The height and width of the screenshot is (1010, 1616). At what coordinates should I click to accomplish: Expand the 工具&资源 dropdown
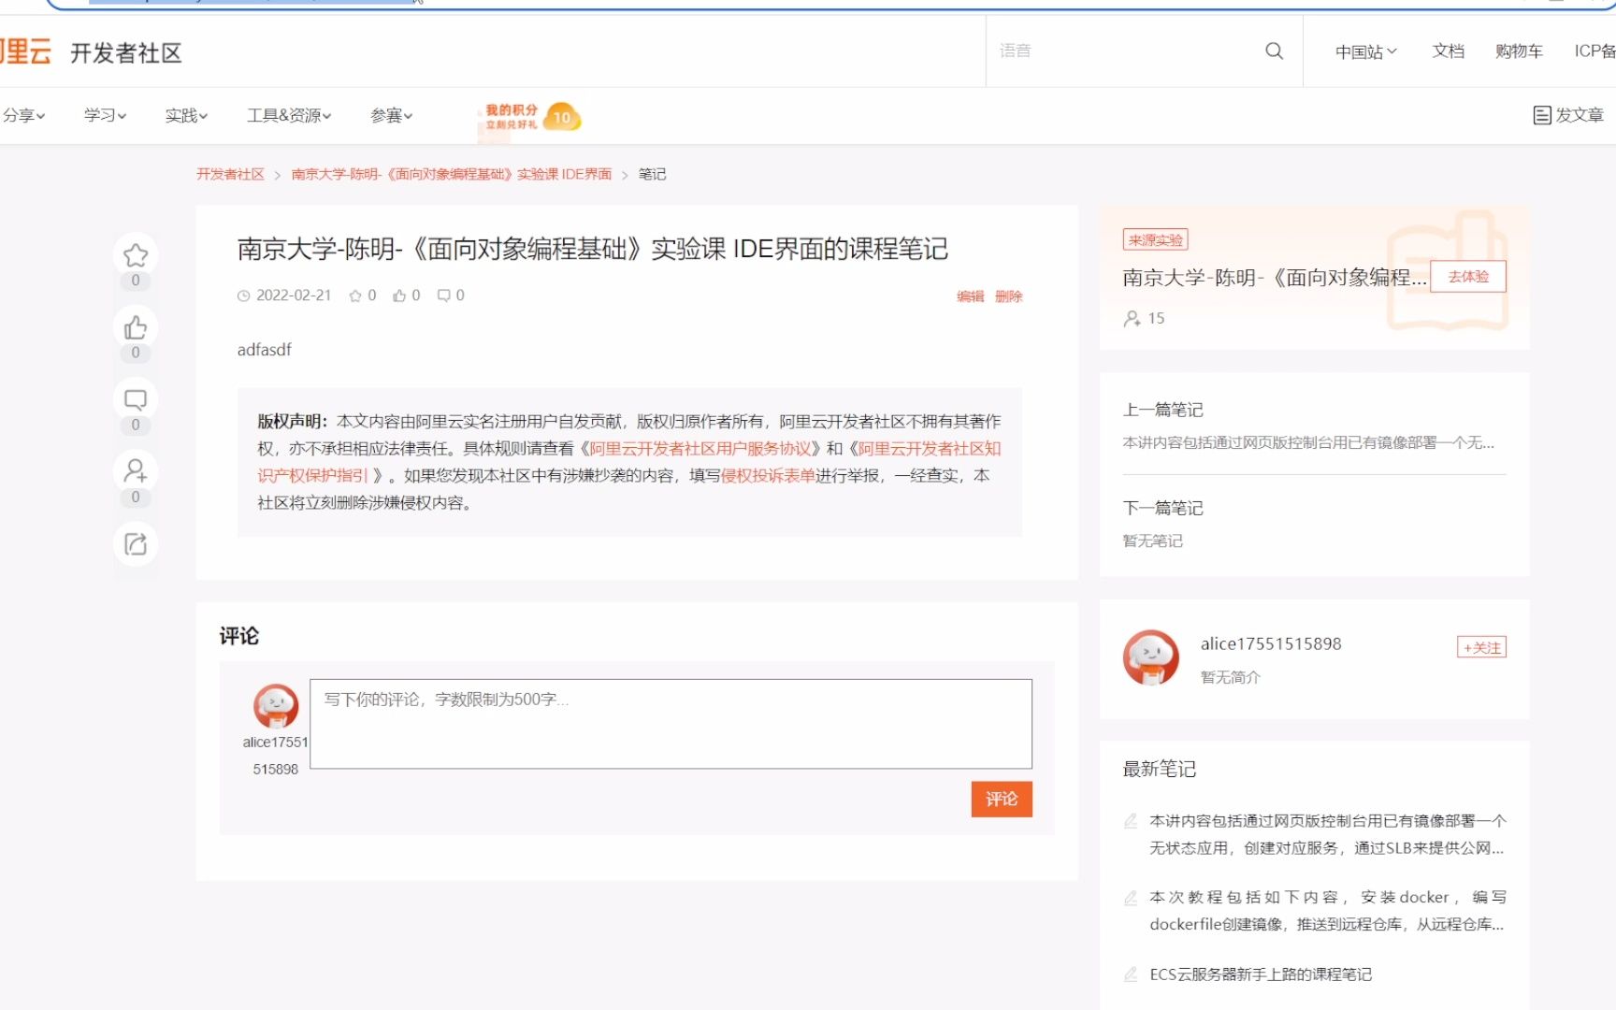289,115
